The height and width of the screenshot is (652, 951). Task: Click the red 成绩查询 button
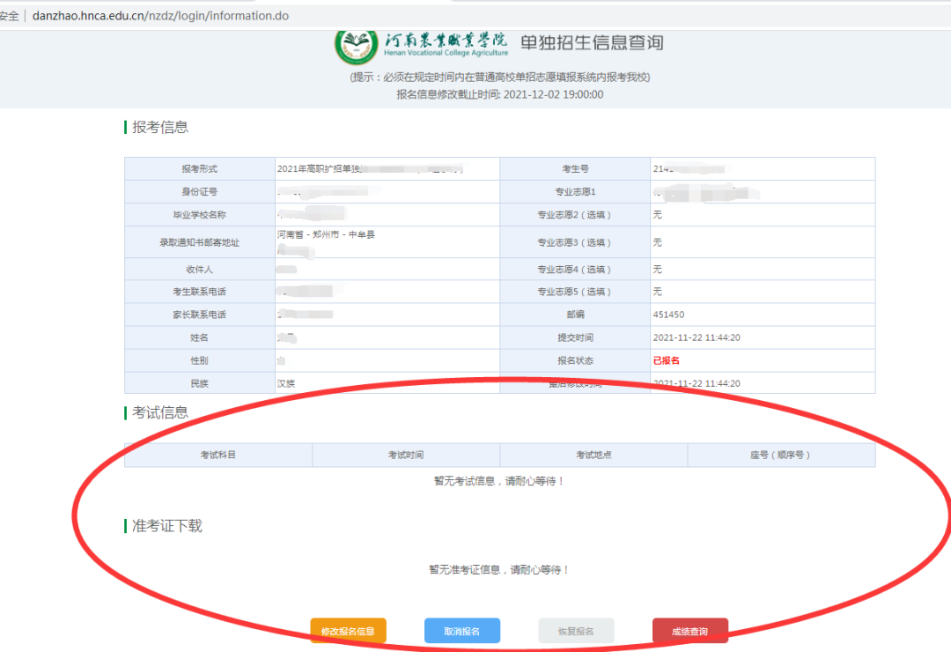click(x=690, y=631)
